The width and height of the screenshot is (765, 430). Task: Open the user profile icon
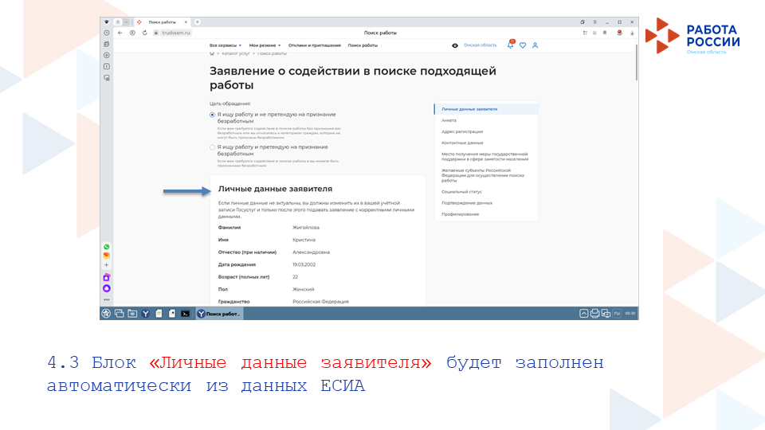535,45
